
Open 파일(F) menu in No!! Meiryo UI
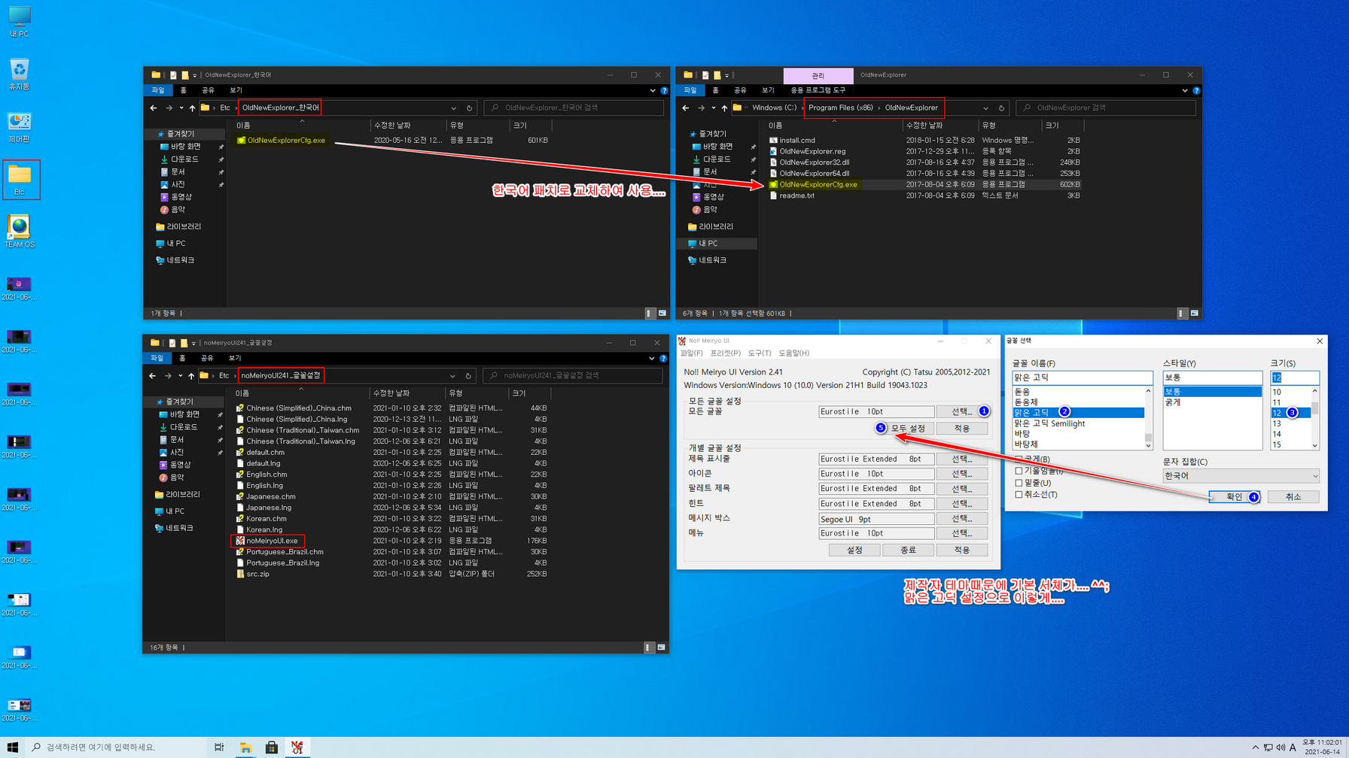691,353
